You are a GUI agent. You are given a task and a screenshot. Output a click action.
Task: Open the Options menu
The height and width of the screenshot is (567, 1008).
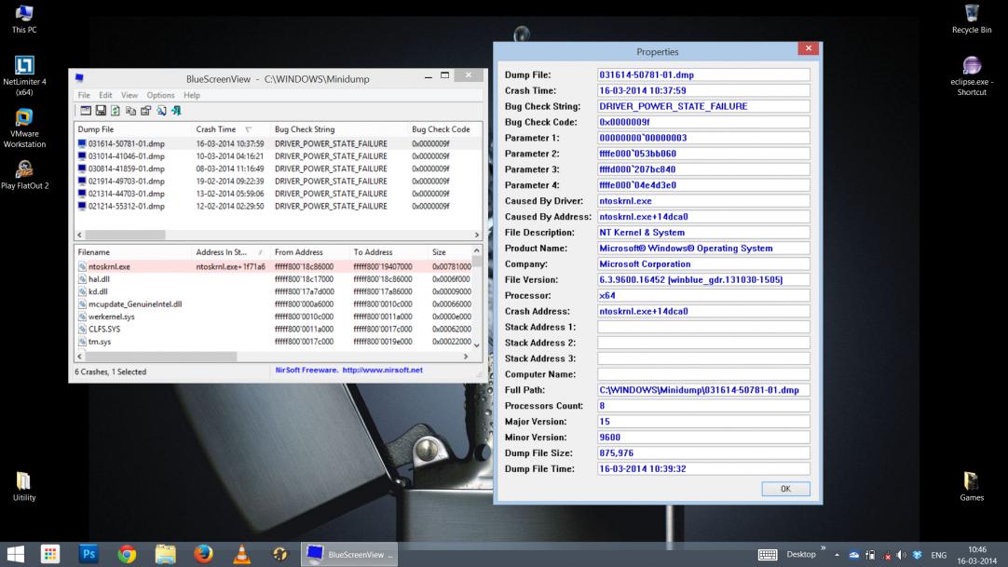coord(160,95)
